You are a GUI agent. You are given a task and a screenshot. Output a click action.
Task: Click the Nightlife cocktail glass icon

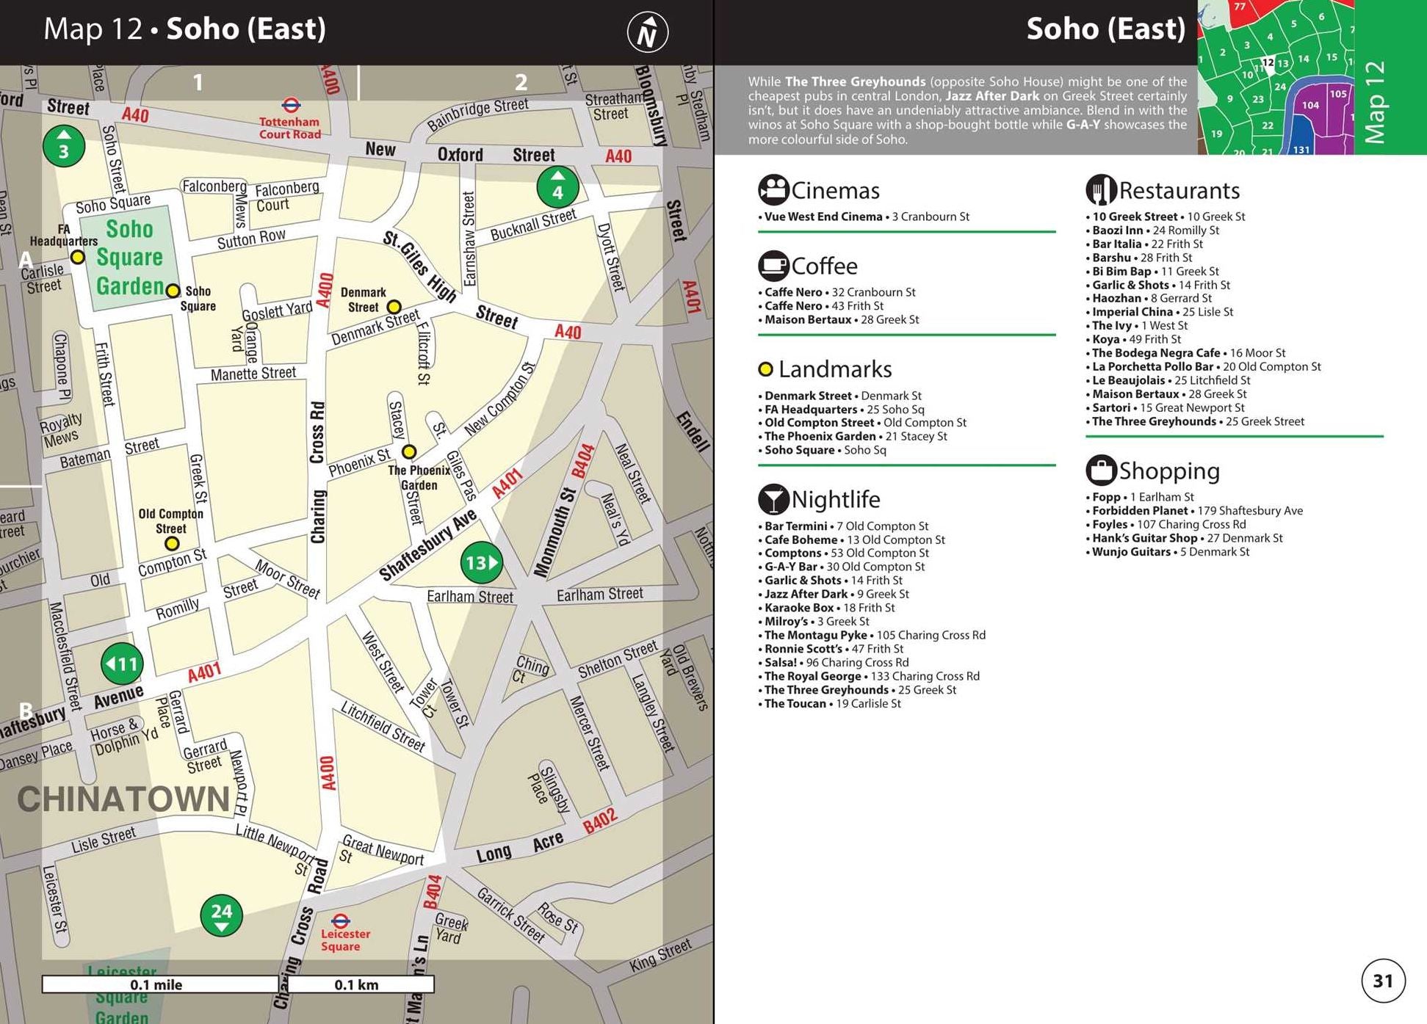(x=773, y=499)
